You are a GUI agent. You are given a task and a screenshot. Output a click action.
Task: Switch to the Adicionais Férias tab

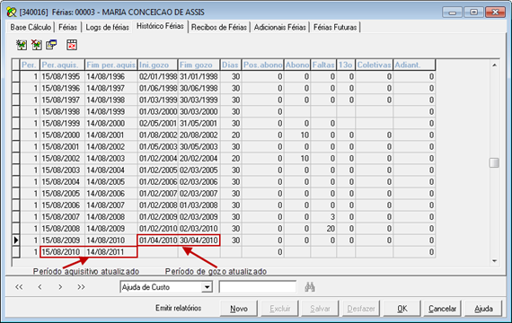coord(280,27)
